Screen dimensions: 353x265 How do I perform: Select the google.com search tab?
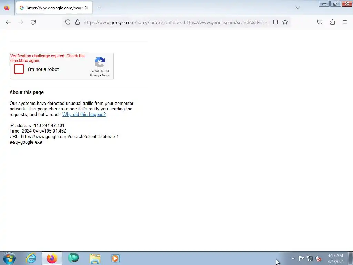click(x=54, y=8)
